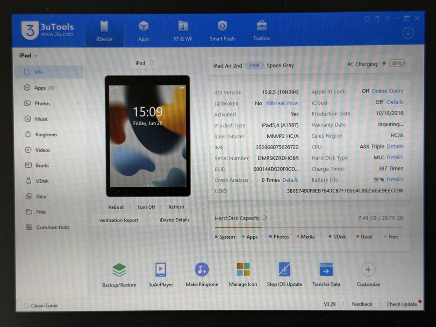Open Transfer Data tool

point(326,274)
